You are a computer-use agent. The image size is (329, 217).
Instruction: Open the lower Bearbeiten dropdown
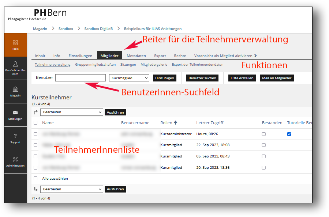[72, 189]
